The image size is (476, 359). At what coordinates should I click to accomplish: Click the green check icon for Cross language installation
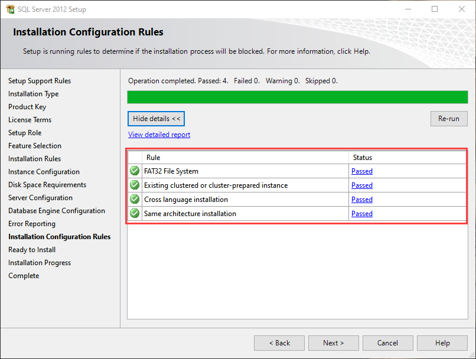coord(135,200)
